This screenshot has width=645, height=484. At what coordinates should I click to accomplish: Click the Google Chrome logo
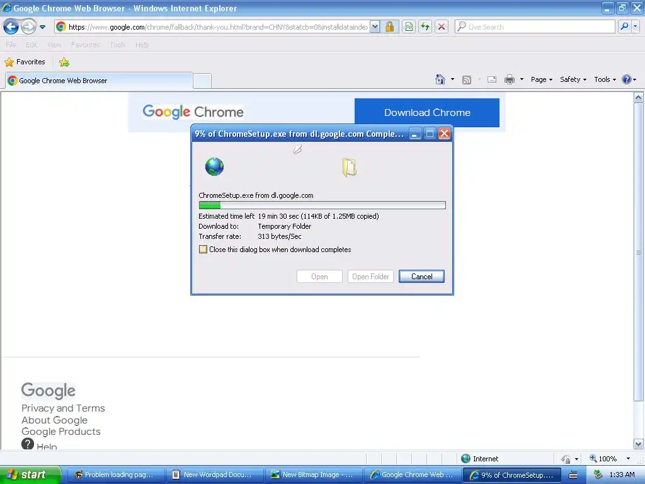(x=193, y=112)
